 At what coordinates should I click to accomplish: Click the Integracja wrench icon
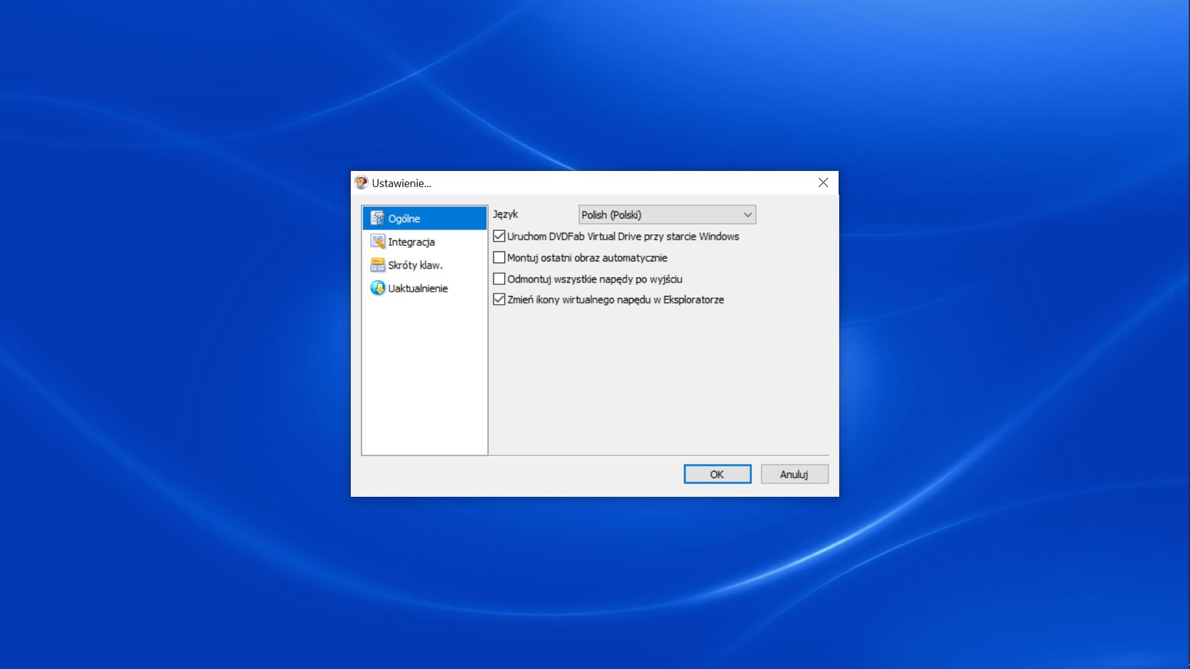(x=377, y=242)
